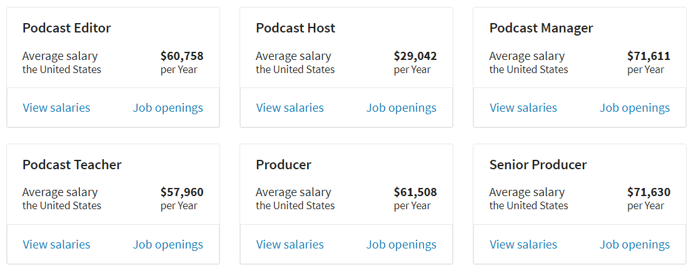696x271 pixels.
Task: Click the Podcast Host heading
Action: [295, 28]
